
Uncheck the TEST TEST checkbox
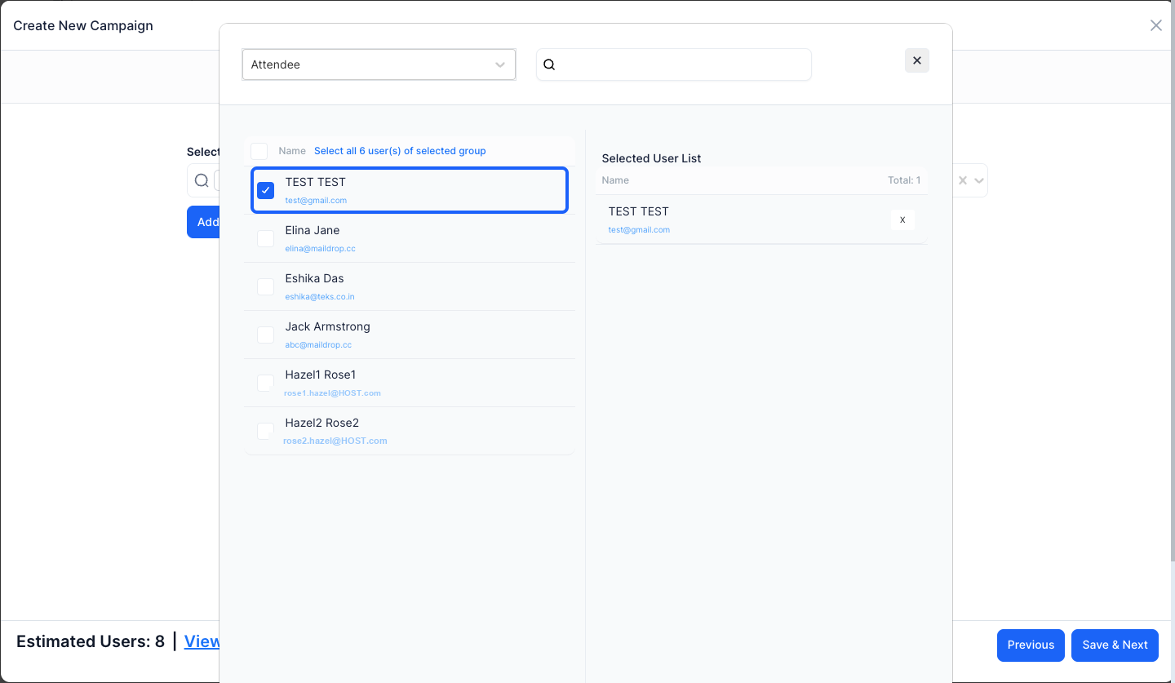tap(265, 190)
